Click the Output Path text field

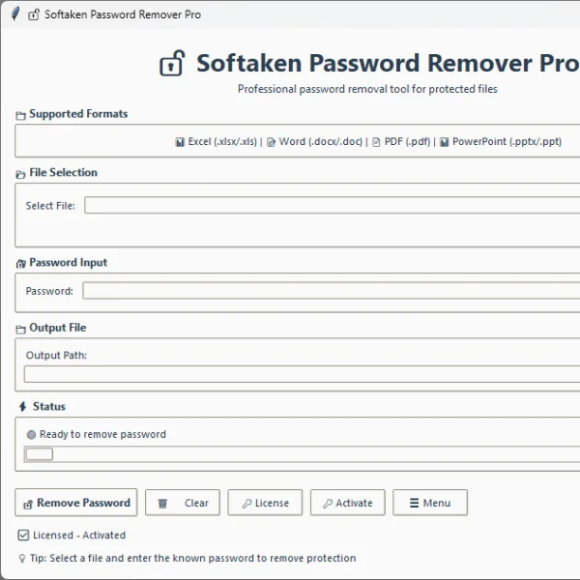[303, 374]
